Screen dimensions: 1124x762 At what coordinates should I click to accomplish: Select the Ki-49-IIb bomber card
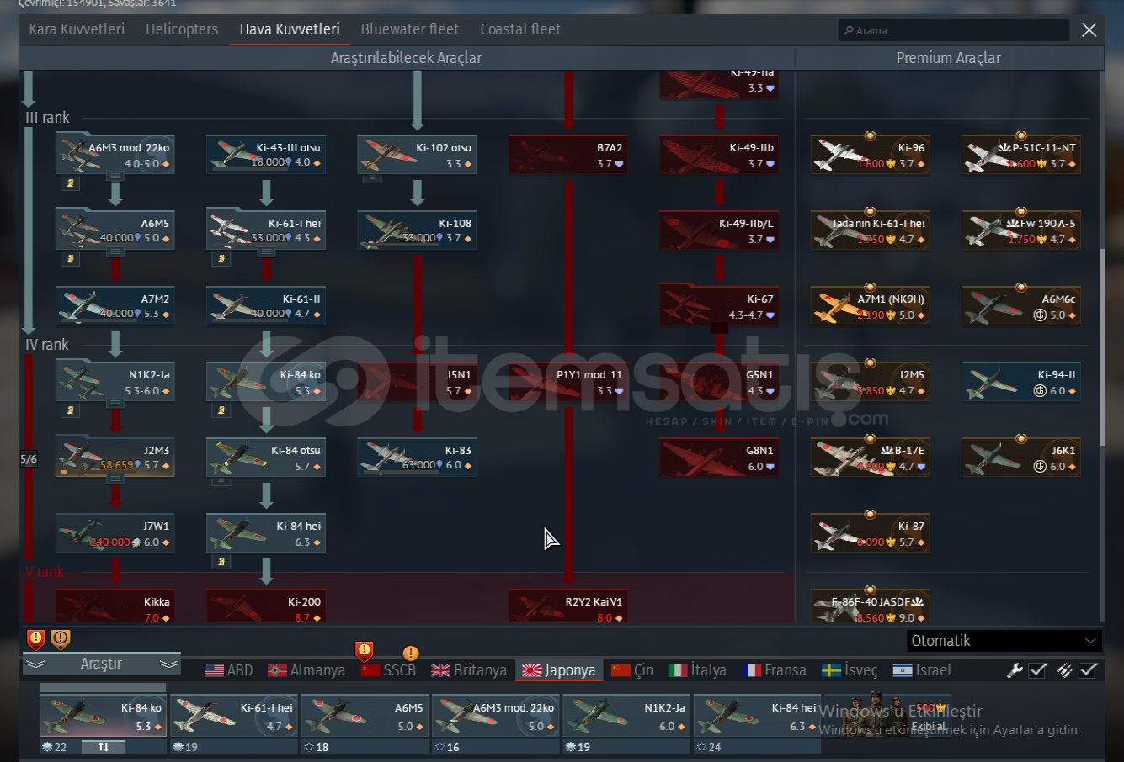719,155
